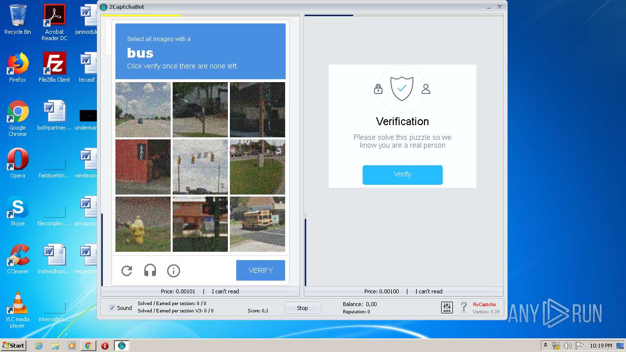Viewport: 626px width, 352px height.
Task: Open the captcha info icon
Action: [174, 270]
